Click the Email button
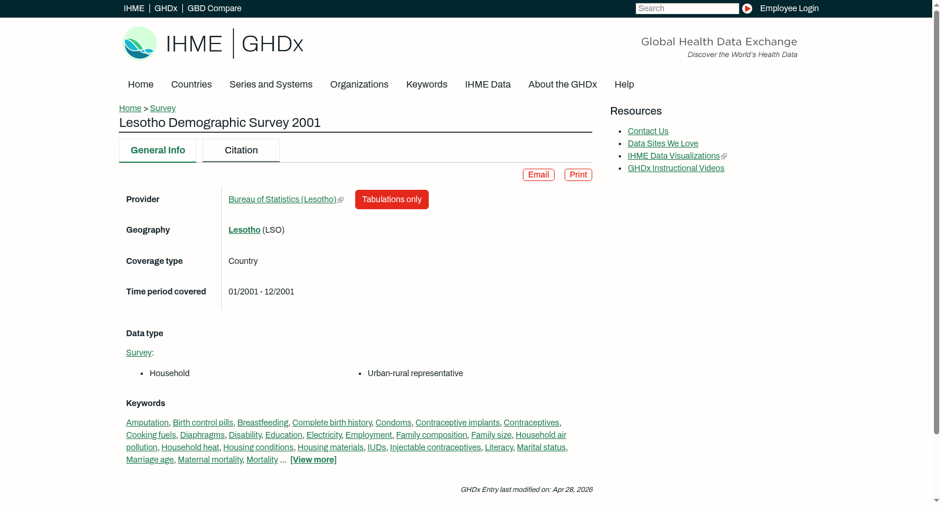941x506 pixels. [539, 175]
